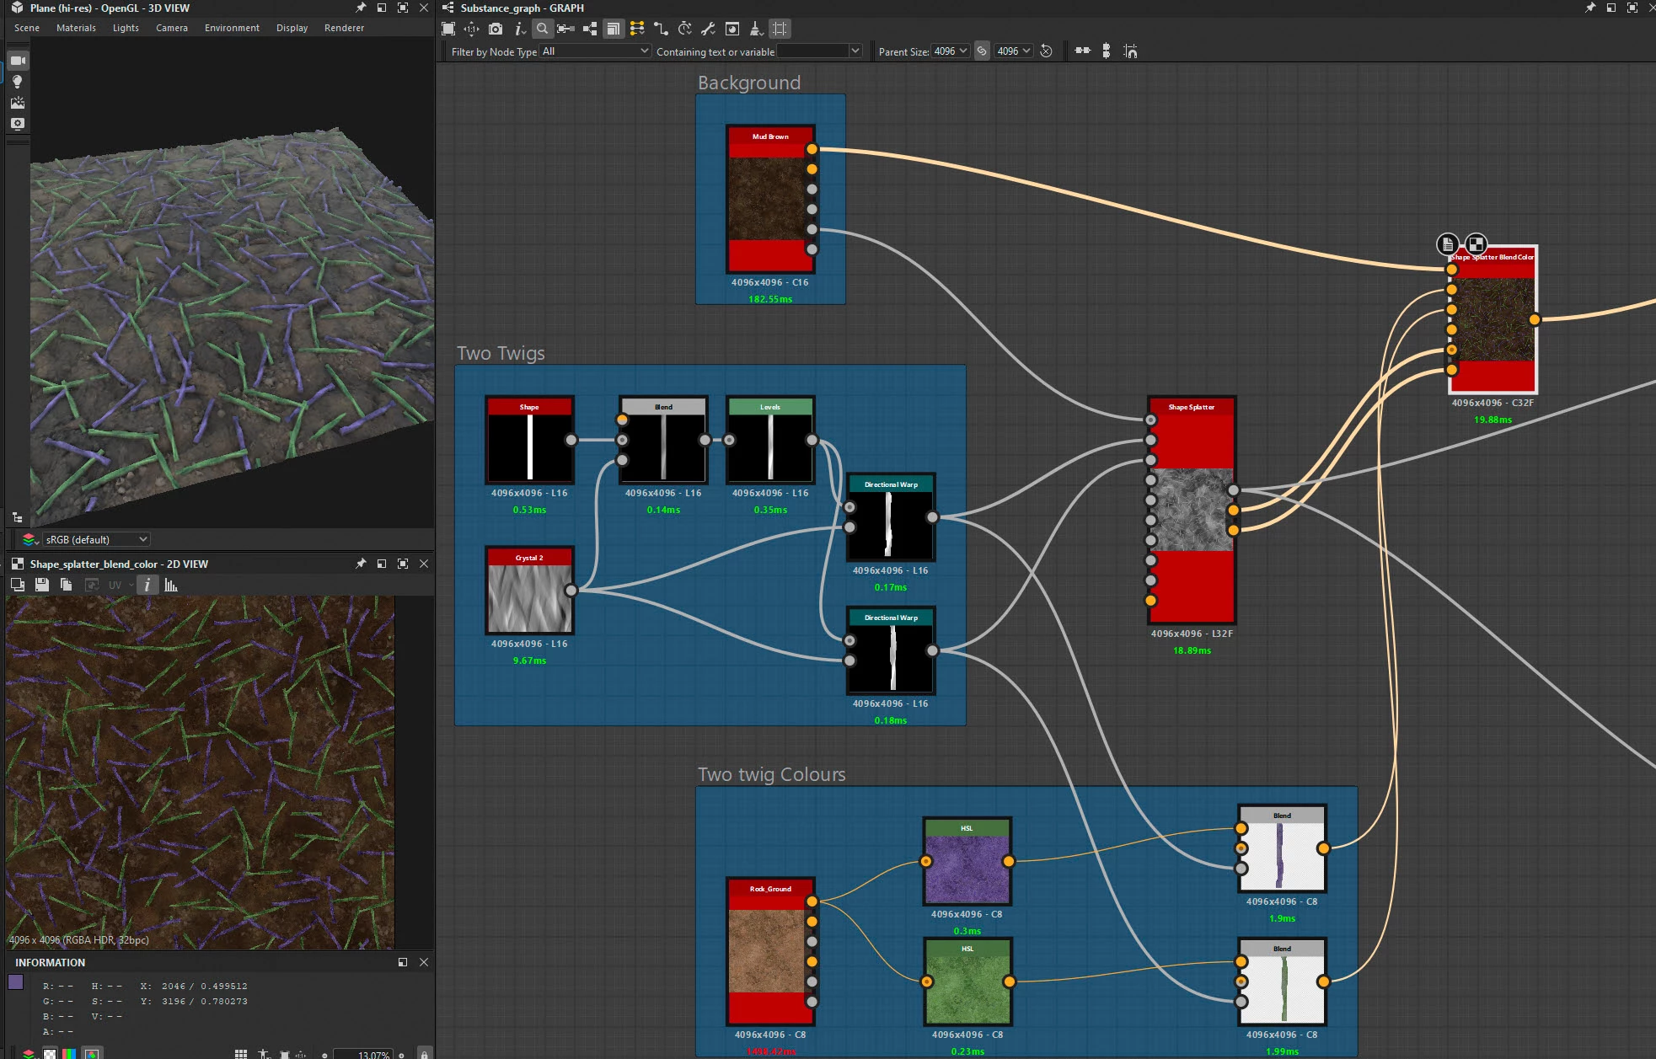Take a graph snapshot with camera icon

click(496, 29)
